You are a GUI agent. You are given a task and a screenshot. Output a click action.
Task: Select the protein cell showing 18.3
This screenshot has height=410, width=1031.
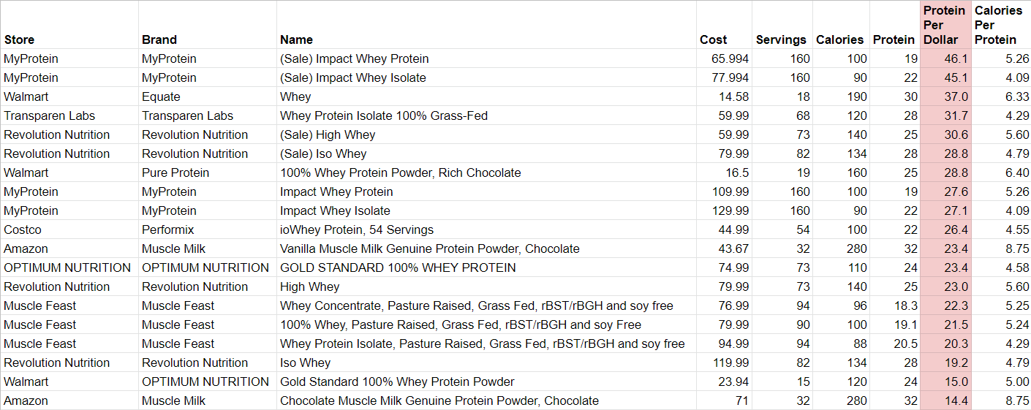coord(894,305)
